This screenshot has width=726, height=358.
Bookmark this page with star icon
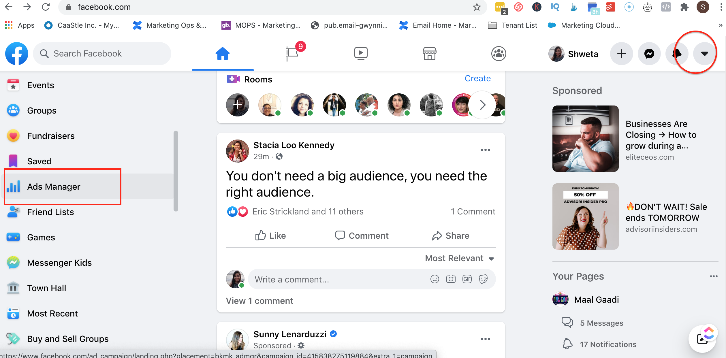click(477, 7)
